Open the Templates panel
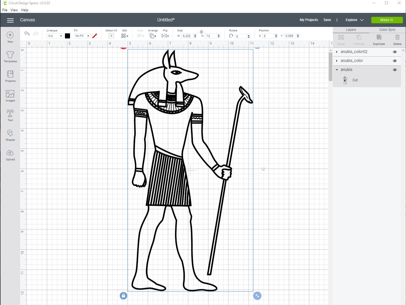The width and height of the screenshot is (406, 305). pos(10,57)
